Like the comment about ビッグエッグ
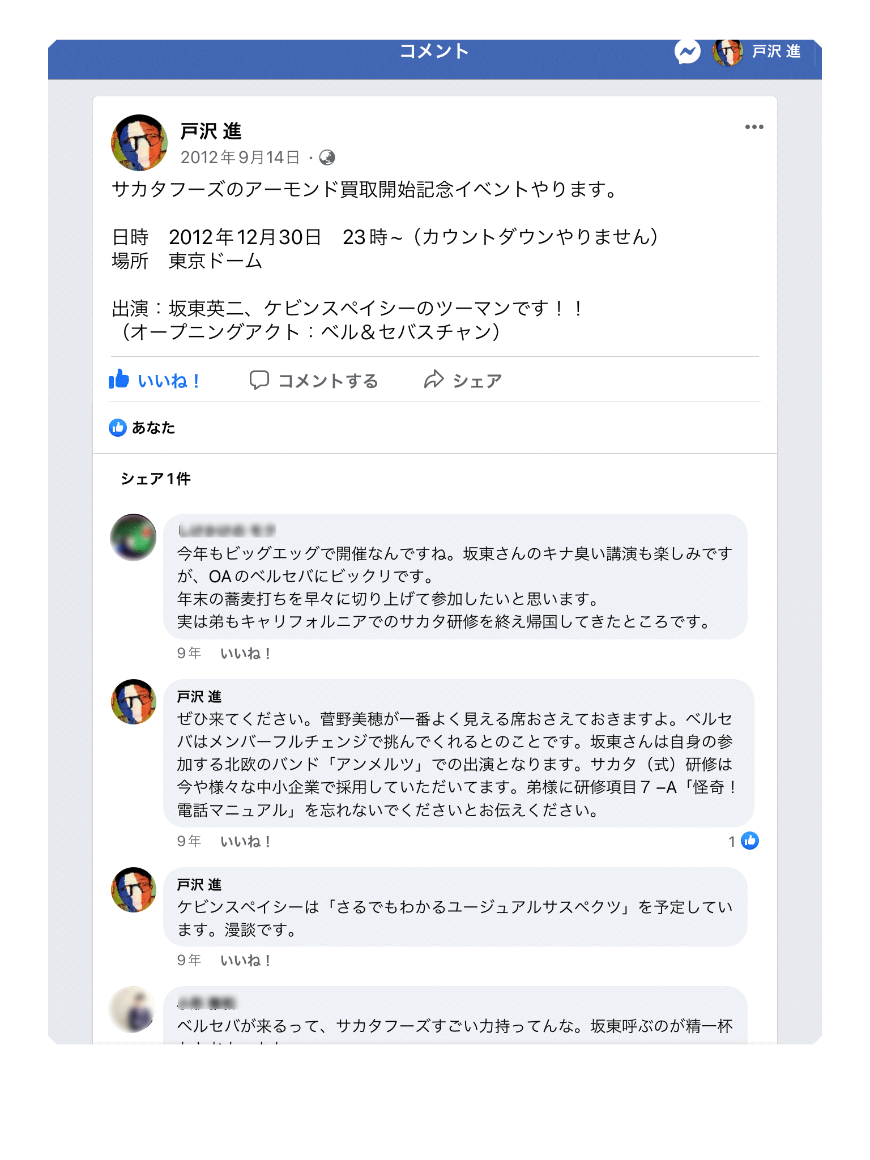 245,654
